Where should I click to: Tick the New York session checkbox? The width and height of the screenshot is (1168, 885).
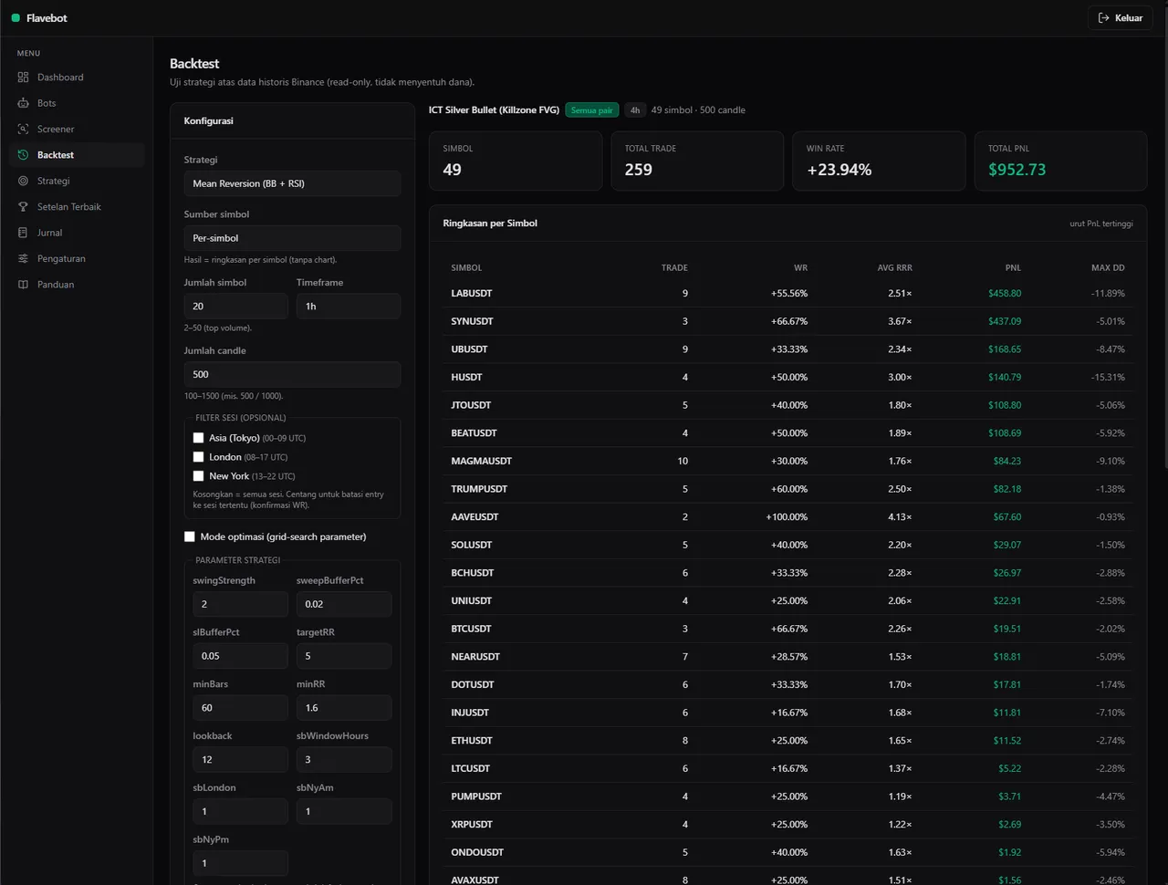coord(198,476)
